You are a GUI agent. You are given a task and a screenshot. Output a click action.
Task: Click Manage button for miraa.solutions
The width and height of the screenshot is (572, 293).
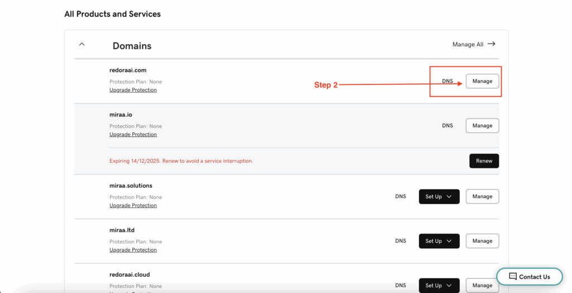(x=482, y=197)
